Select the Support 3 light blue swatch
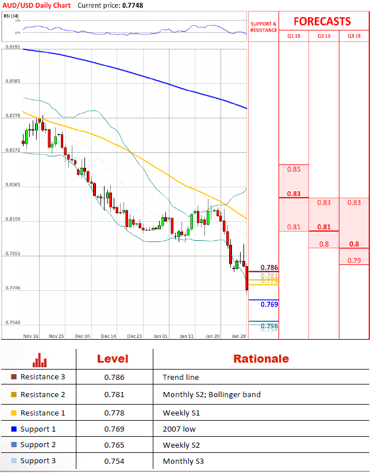This screenshot has height=473, width=371. 14,460
